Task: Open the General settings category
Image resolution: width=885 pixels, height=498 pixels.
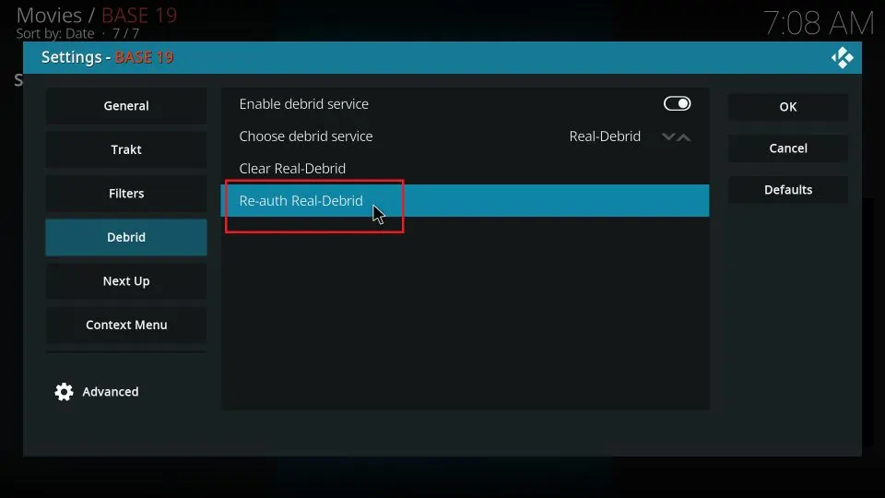Action: coord(126,105)
